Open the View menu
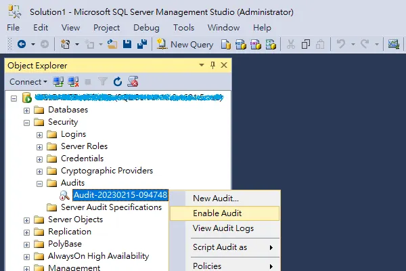 pyautogui.click(x=70, y=28)
